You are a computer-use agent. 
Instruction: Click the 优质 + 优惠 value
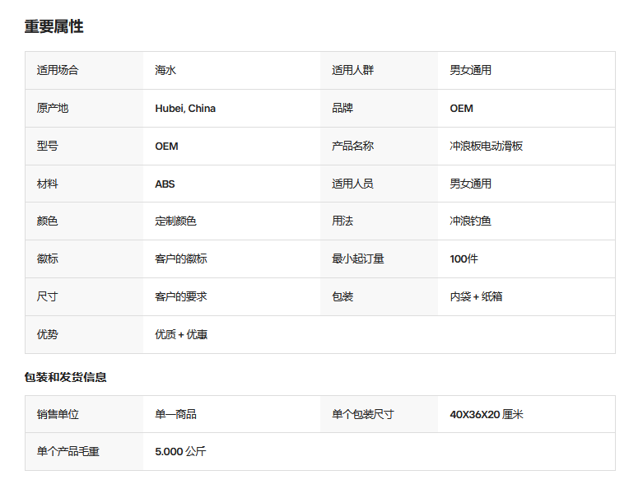181,334
